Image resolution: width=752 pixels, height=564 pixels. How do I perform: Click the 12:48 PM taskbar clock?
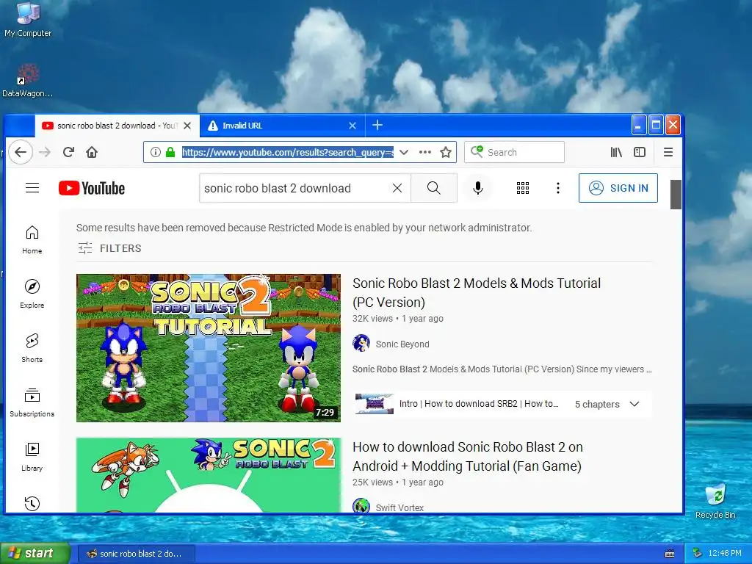point(725,554)
